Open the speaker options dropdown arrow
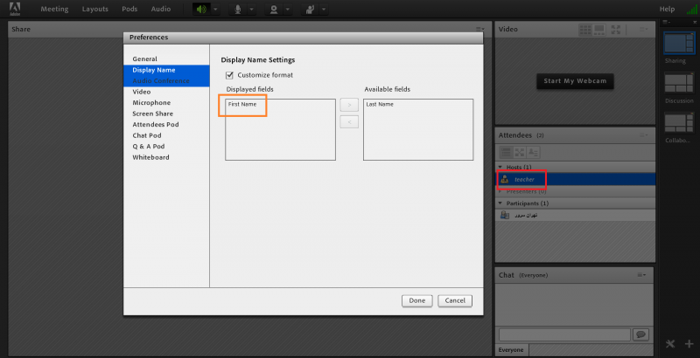The height and width of the screenshot is (358, 700). (x=215, y=9)
